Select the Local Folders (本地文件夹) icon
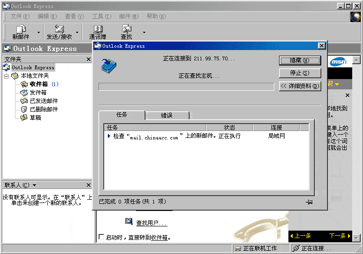363x254 pixels. (15, 76)
